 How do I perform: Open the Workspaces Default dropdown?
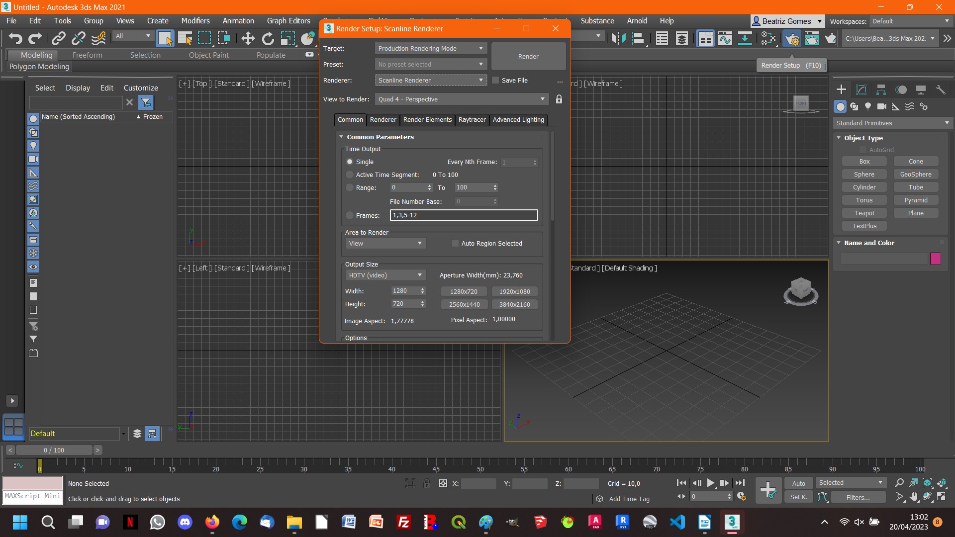911,21
